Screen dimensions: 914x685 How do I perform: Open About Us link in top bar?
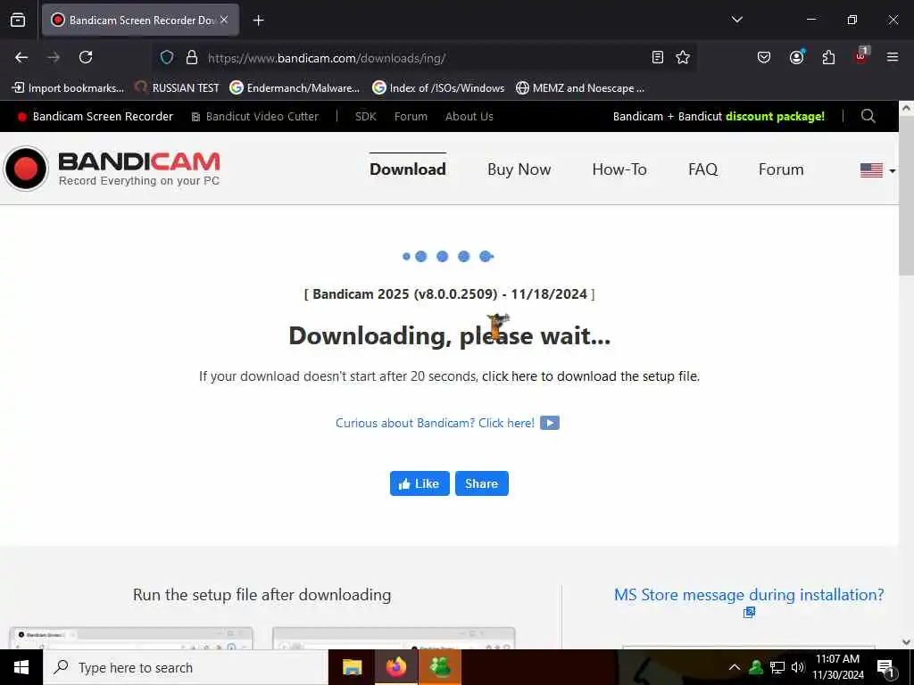pos(469,117)
